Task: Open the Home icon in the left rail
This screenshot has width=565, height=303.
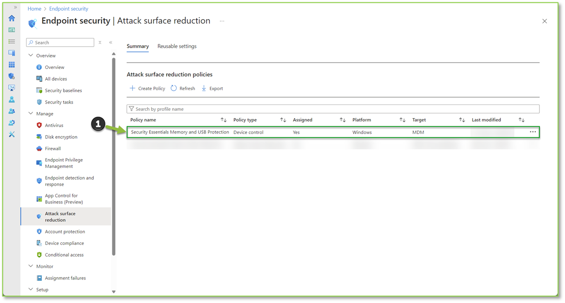Action: click(x=11, y=18)
